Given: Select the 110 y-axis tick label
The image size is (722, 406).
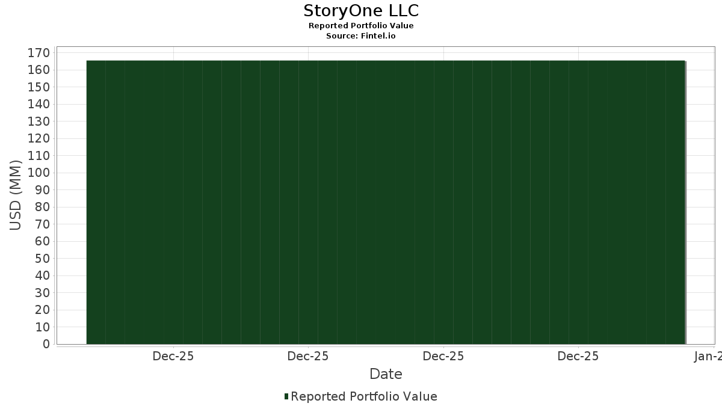Looking at the screenshot, I should point(39,156).
